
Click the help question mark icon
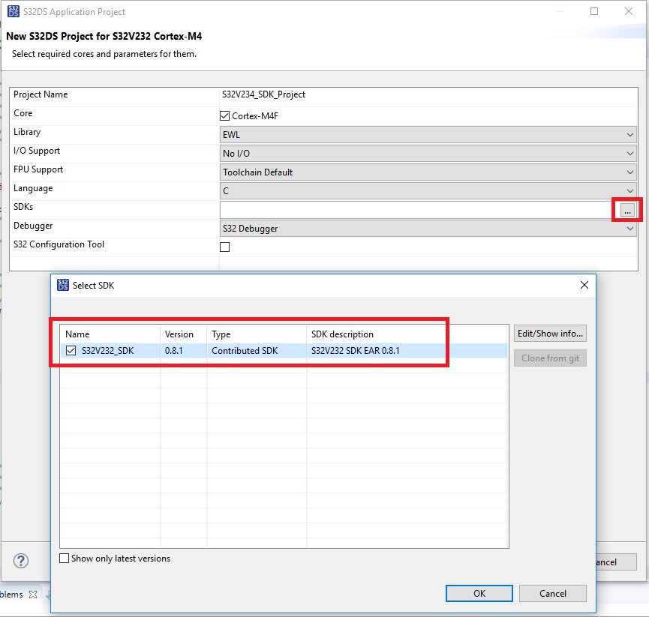coord(21,561)
